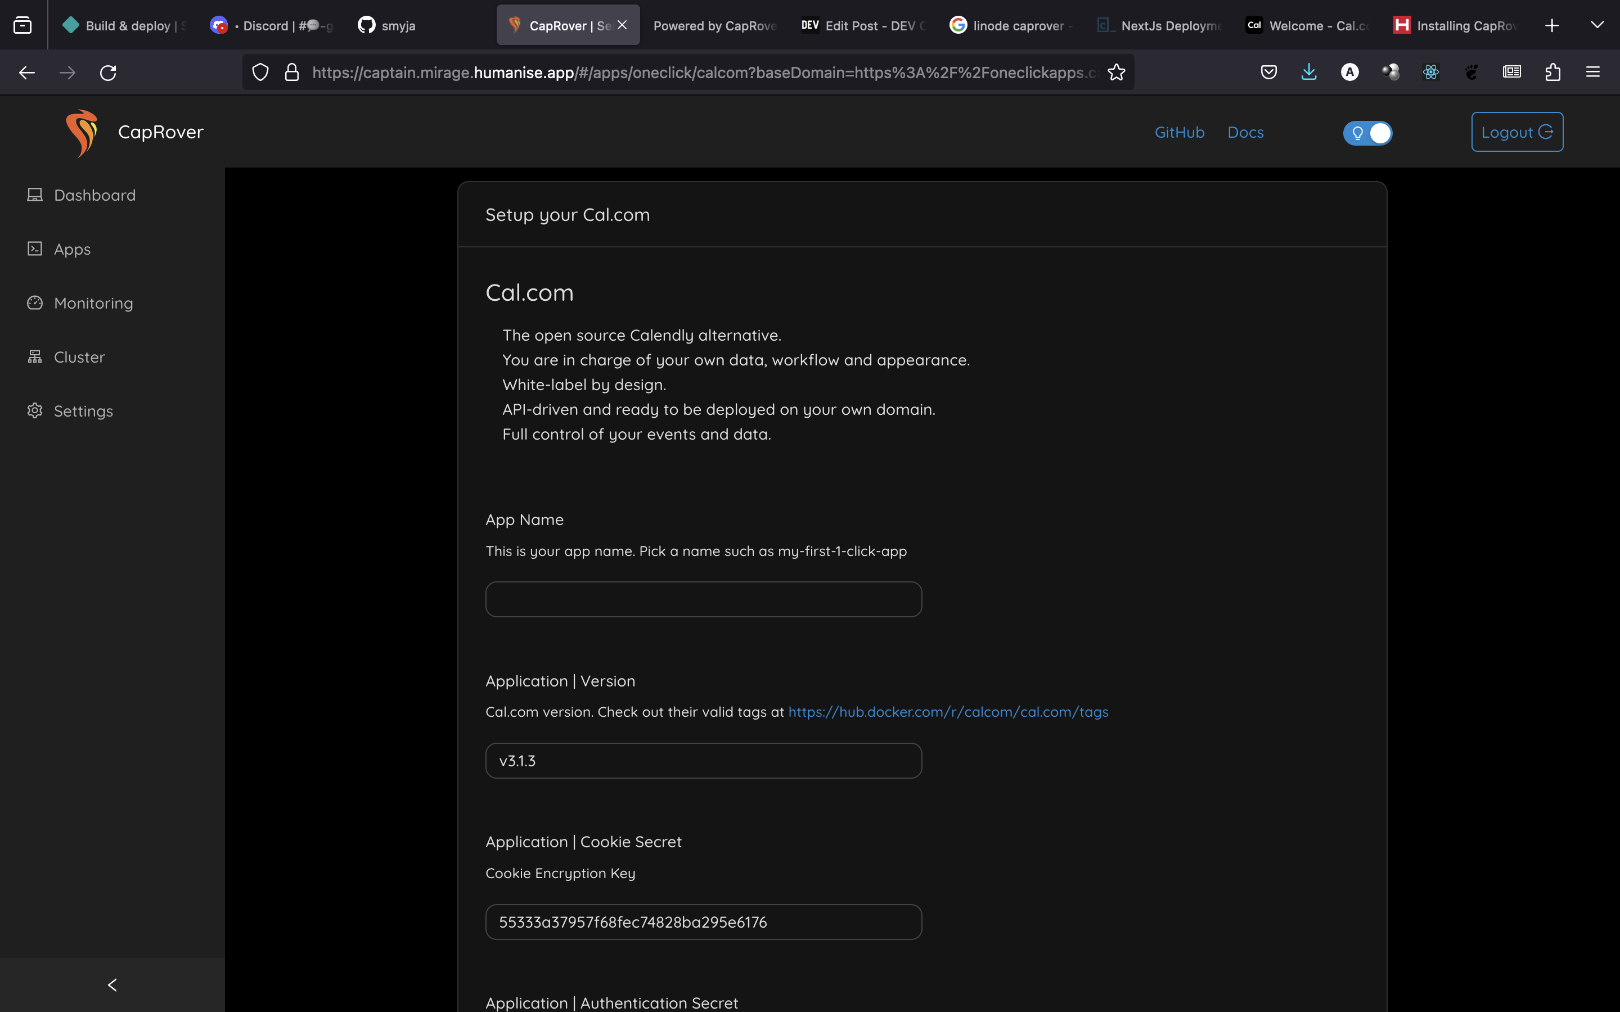Open the Docs header link

pos(1245,133)
